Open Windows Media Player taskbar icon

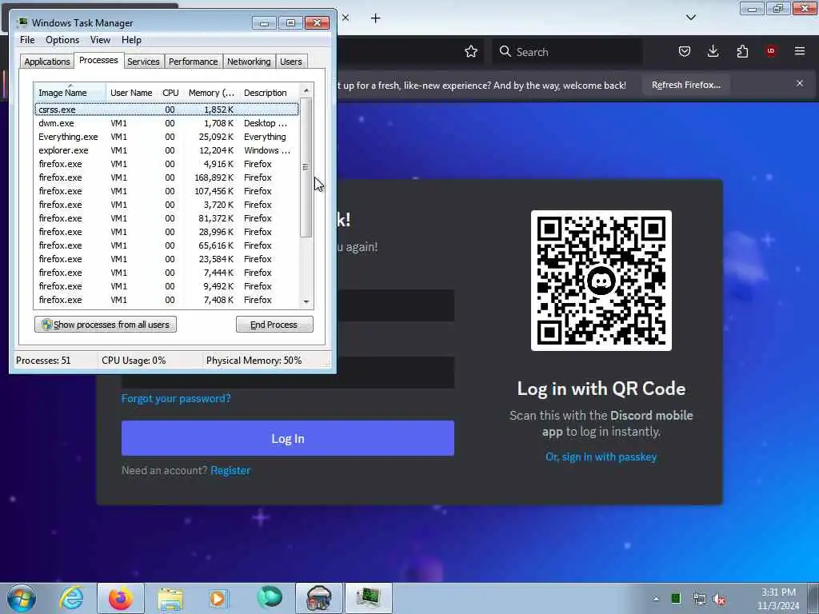point(218,598)
